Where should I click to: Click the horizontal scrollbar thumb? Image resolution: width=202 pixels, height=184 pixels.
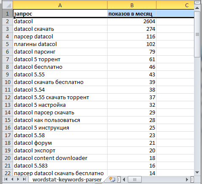pos(135,179)
